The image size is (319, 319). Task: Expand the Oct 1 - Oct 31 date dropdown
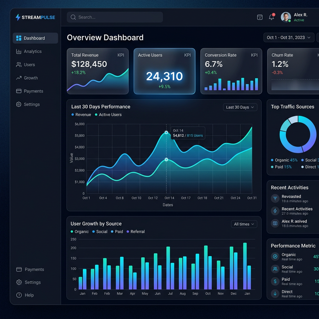[289, 38]
